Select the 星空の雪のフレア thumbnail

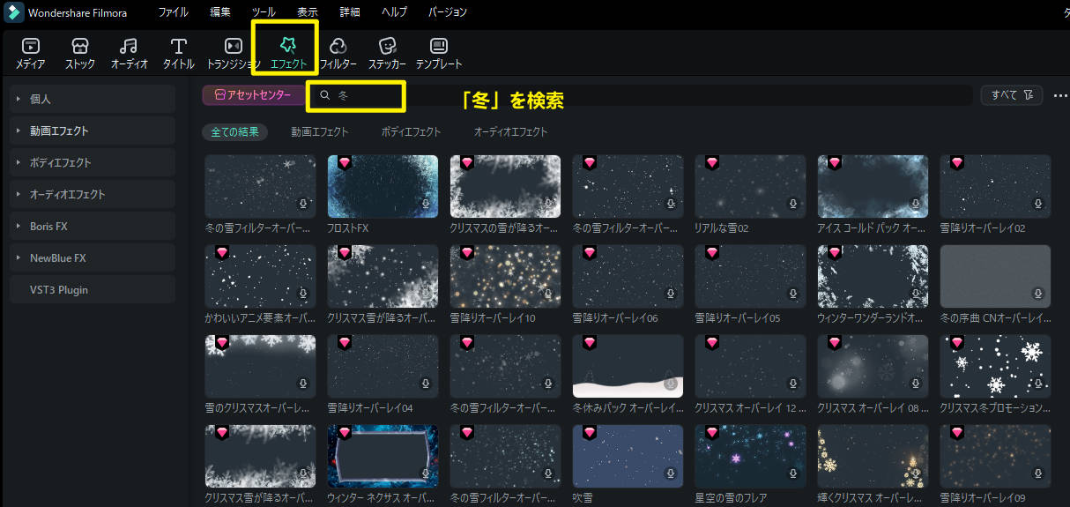(750, 456)
